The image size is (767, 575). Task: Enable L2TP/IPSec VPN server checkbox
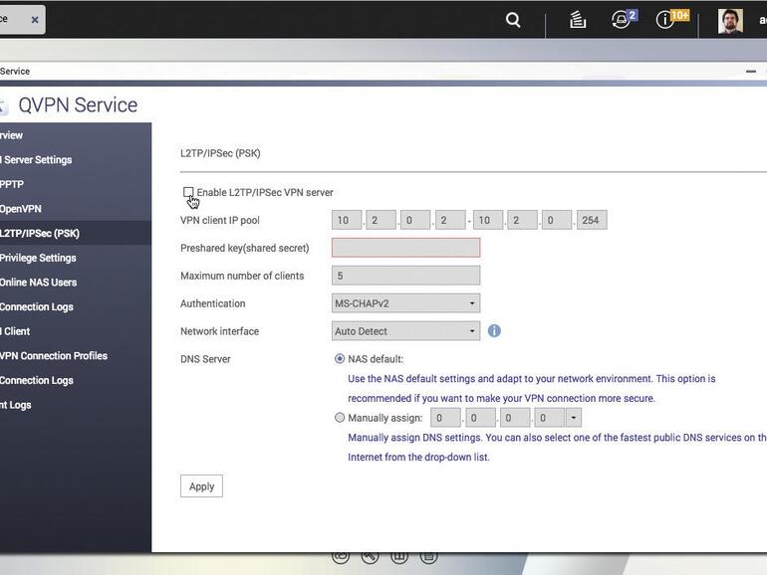pos(188,192)
